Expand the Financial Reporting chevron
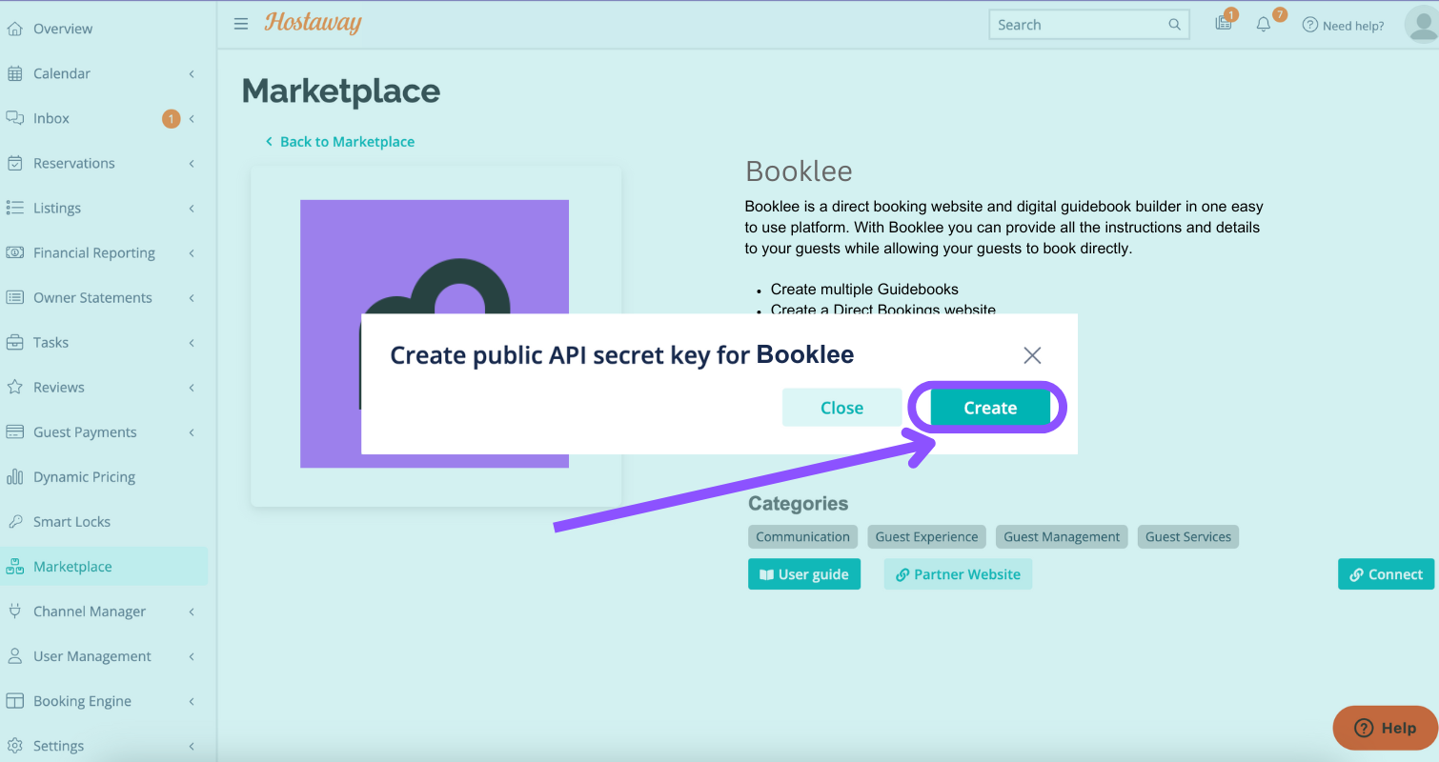Screen dimensions: 1439x762 pyautogui.click(x=192, y=252)
